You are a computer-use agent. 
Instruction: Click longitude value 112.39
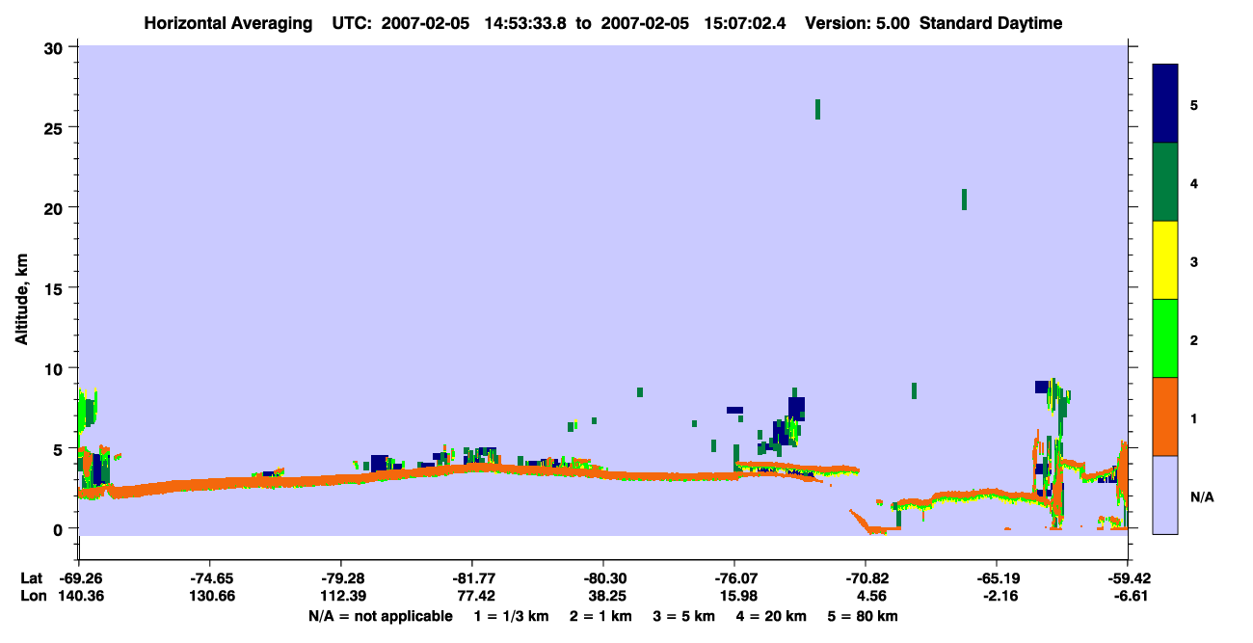[341, 597]
